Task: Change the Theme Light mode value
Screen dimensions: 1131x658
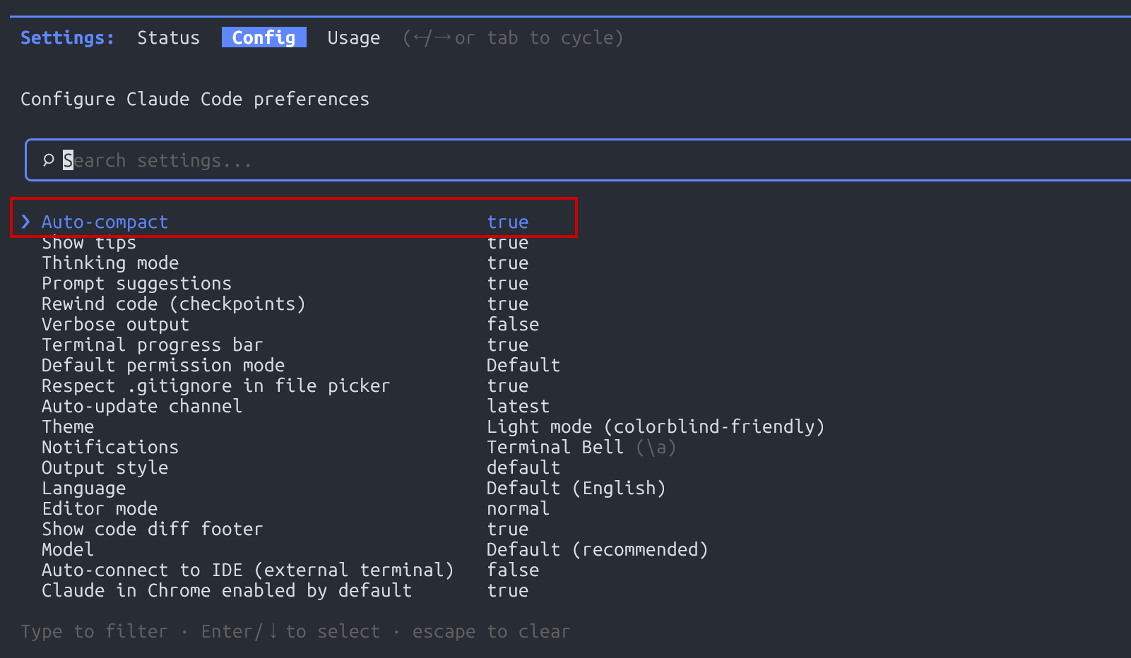Action: coord(655,426)
